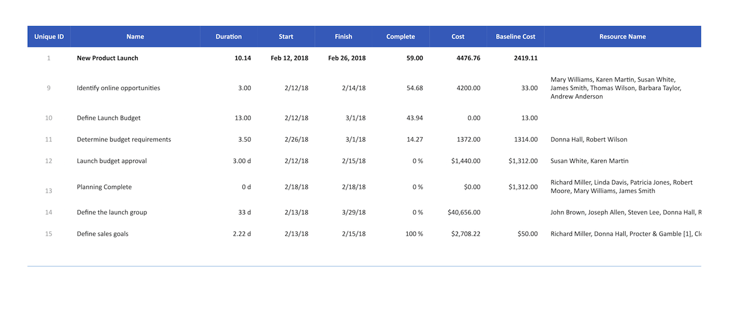730x310 pixels.
Task: Select complete value 59.00
Action: tap(415, 58)
